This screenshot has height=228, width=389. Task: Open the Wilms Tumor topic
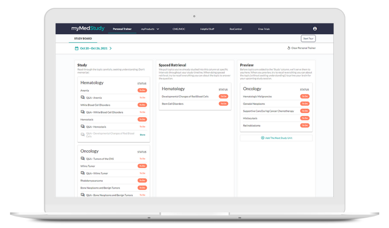[88, 166]
